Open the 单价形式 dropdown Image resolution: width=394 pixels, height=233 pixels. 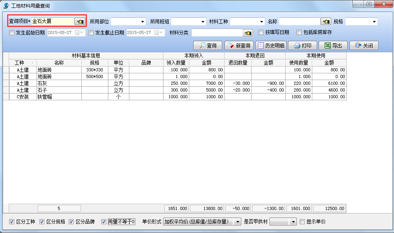tap(238, 222)
